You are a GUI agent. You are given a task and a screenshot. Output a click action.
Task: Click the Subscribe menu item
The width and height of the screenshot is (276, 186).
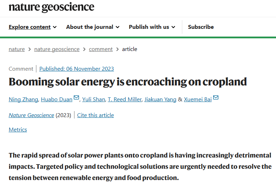tap(201, 27)
